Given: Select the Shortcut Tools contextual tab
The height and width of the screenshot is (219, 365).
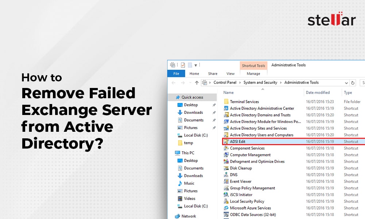Looking at the screenshot, I should click(x=254, y=66).
